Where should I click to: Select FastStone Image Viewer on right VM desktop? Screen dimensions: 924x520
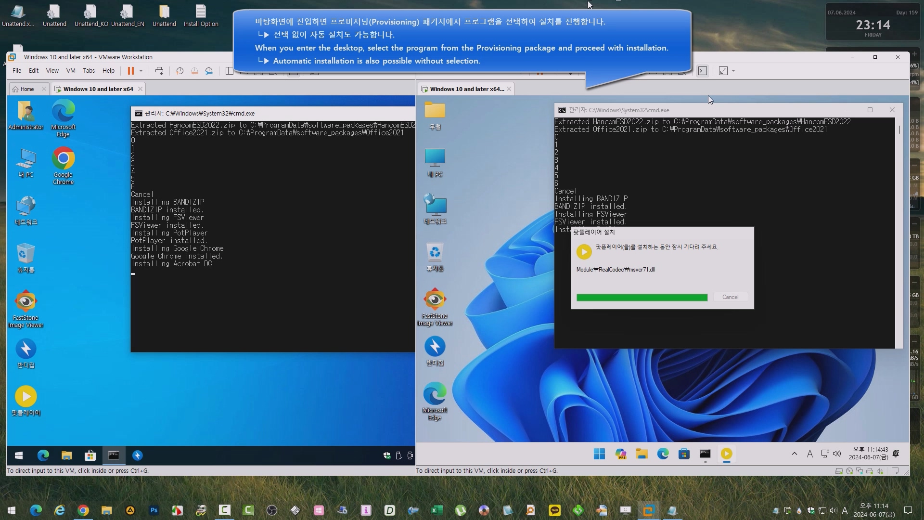(435, 307)
